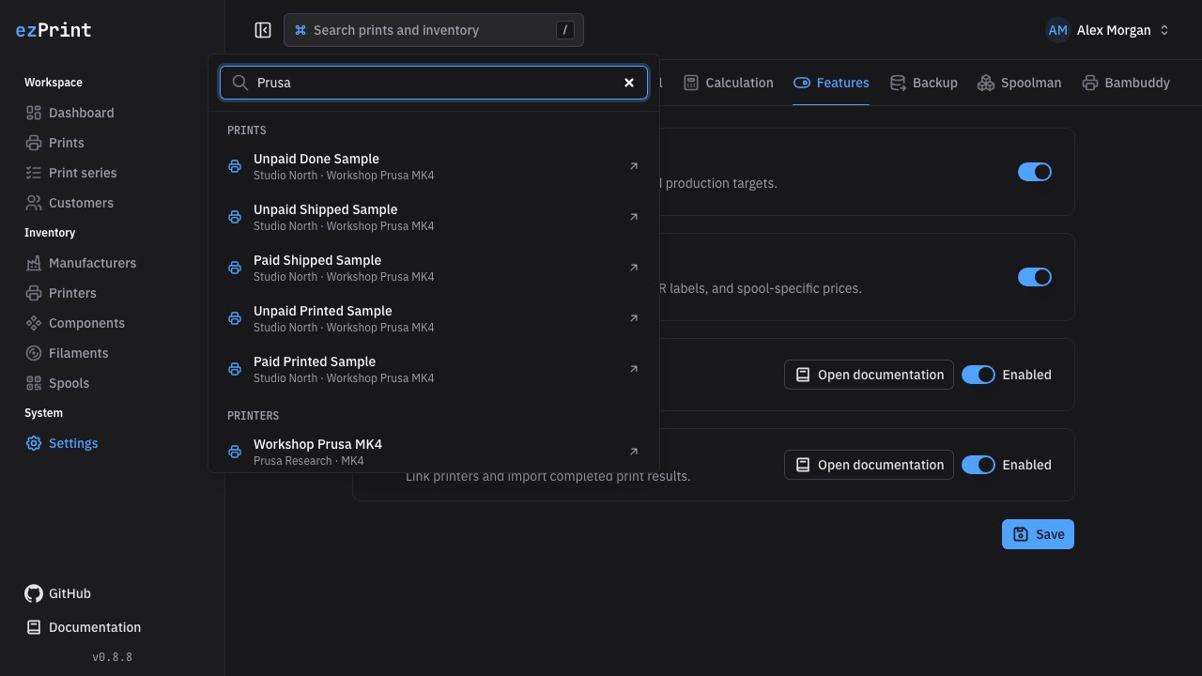Go to Dashboard in the sidebar
The image size is (1202, 676).
coord(113,113)
